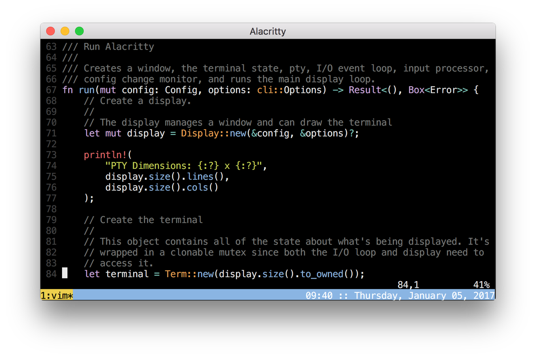The height and width of the screenshot is (358, 536).
Task: Click Display::new on line 71
Action: click(x=214, y=133)
